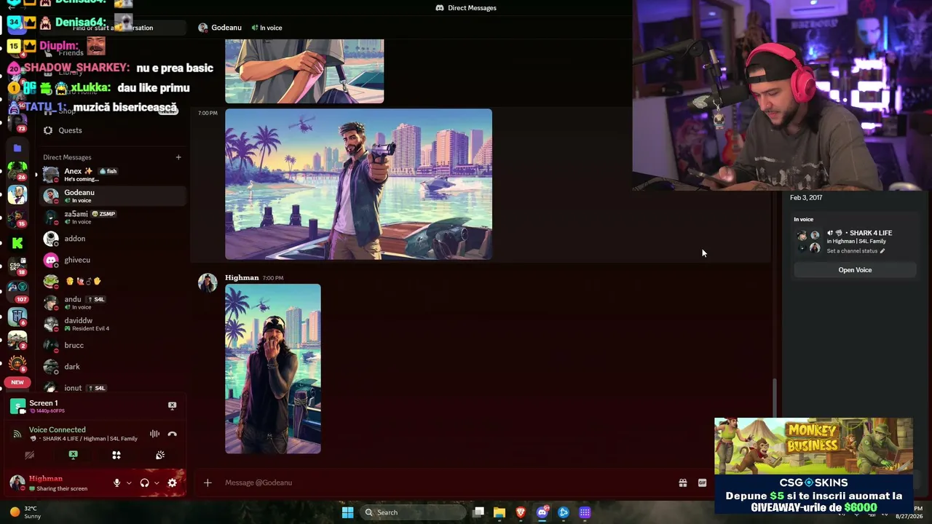The height and width of the screenshot is (524, 932).
Task: Open the Windows Start menu
Action: point(348,512)
